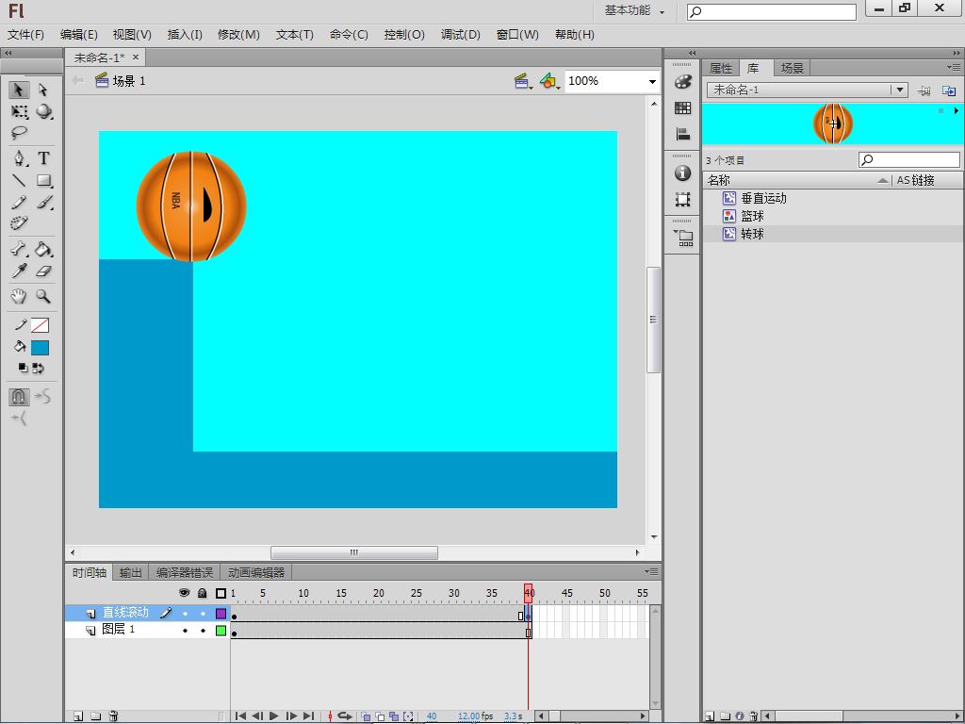Select the Lasso tool

tap(19, 132)
